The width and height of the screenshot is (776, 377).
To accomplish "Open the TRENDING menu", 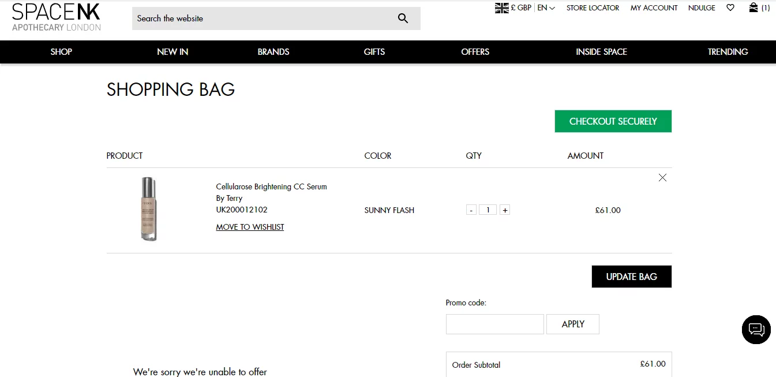I will (x=728, y=52).
